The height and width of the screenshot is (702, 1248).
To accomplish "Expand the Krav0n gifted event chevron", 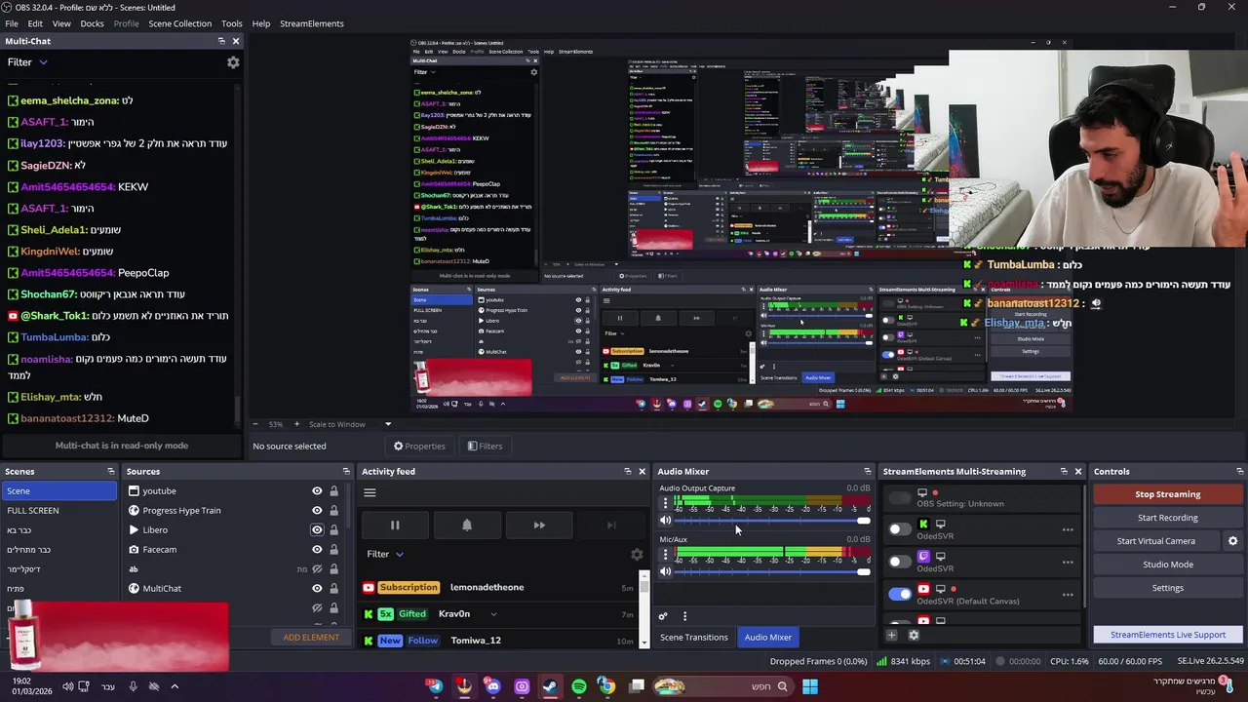I will point(493,614).
